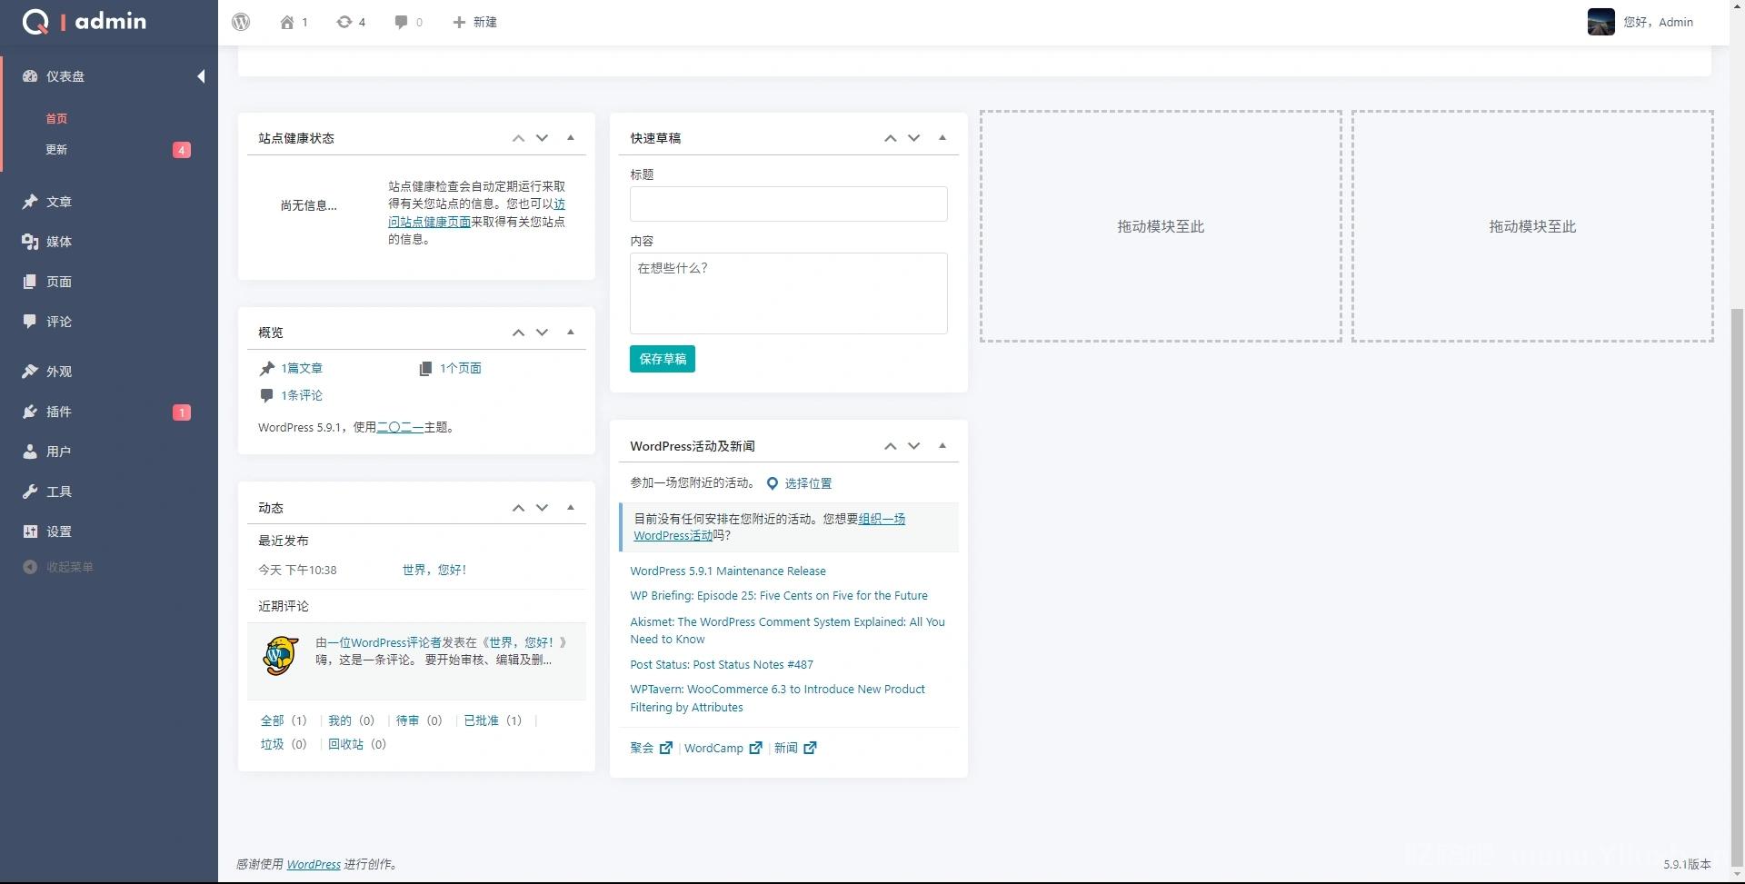Click the 新建 plus icon in the top bar
This screenshot has height=884, width=1745.
click(x=458, y=22)
